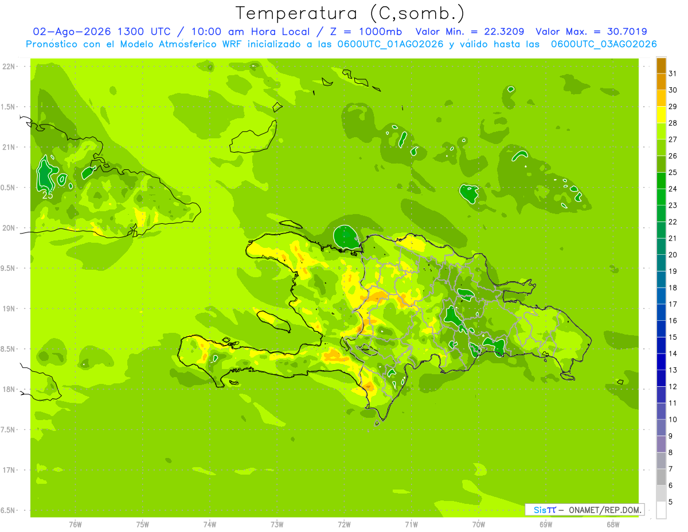Click the white swatch below legend value 5

click(661, 510)
